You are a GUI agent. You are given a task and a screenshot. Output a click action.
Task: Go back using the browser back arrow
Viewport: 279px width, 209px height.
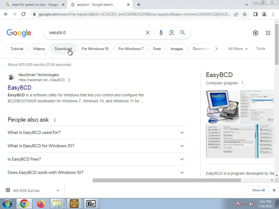6,14
